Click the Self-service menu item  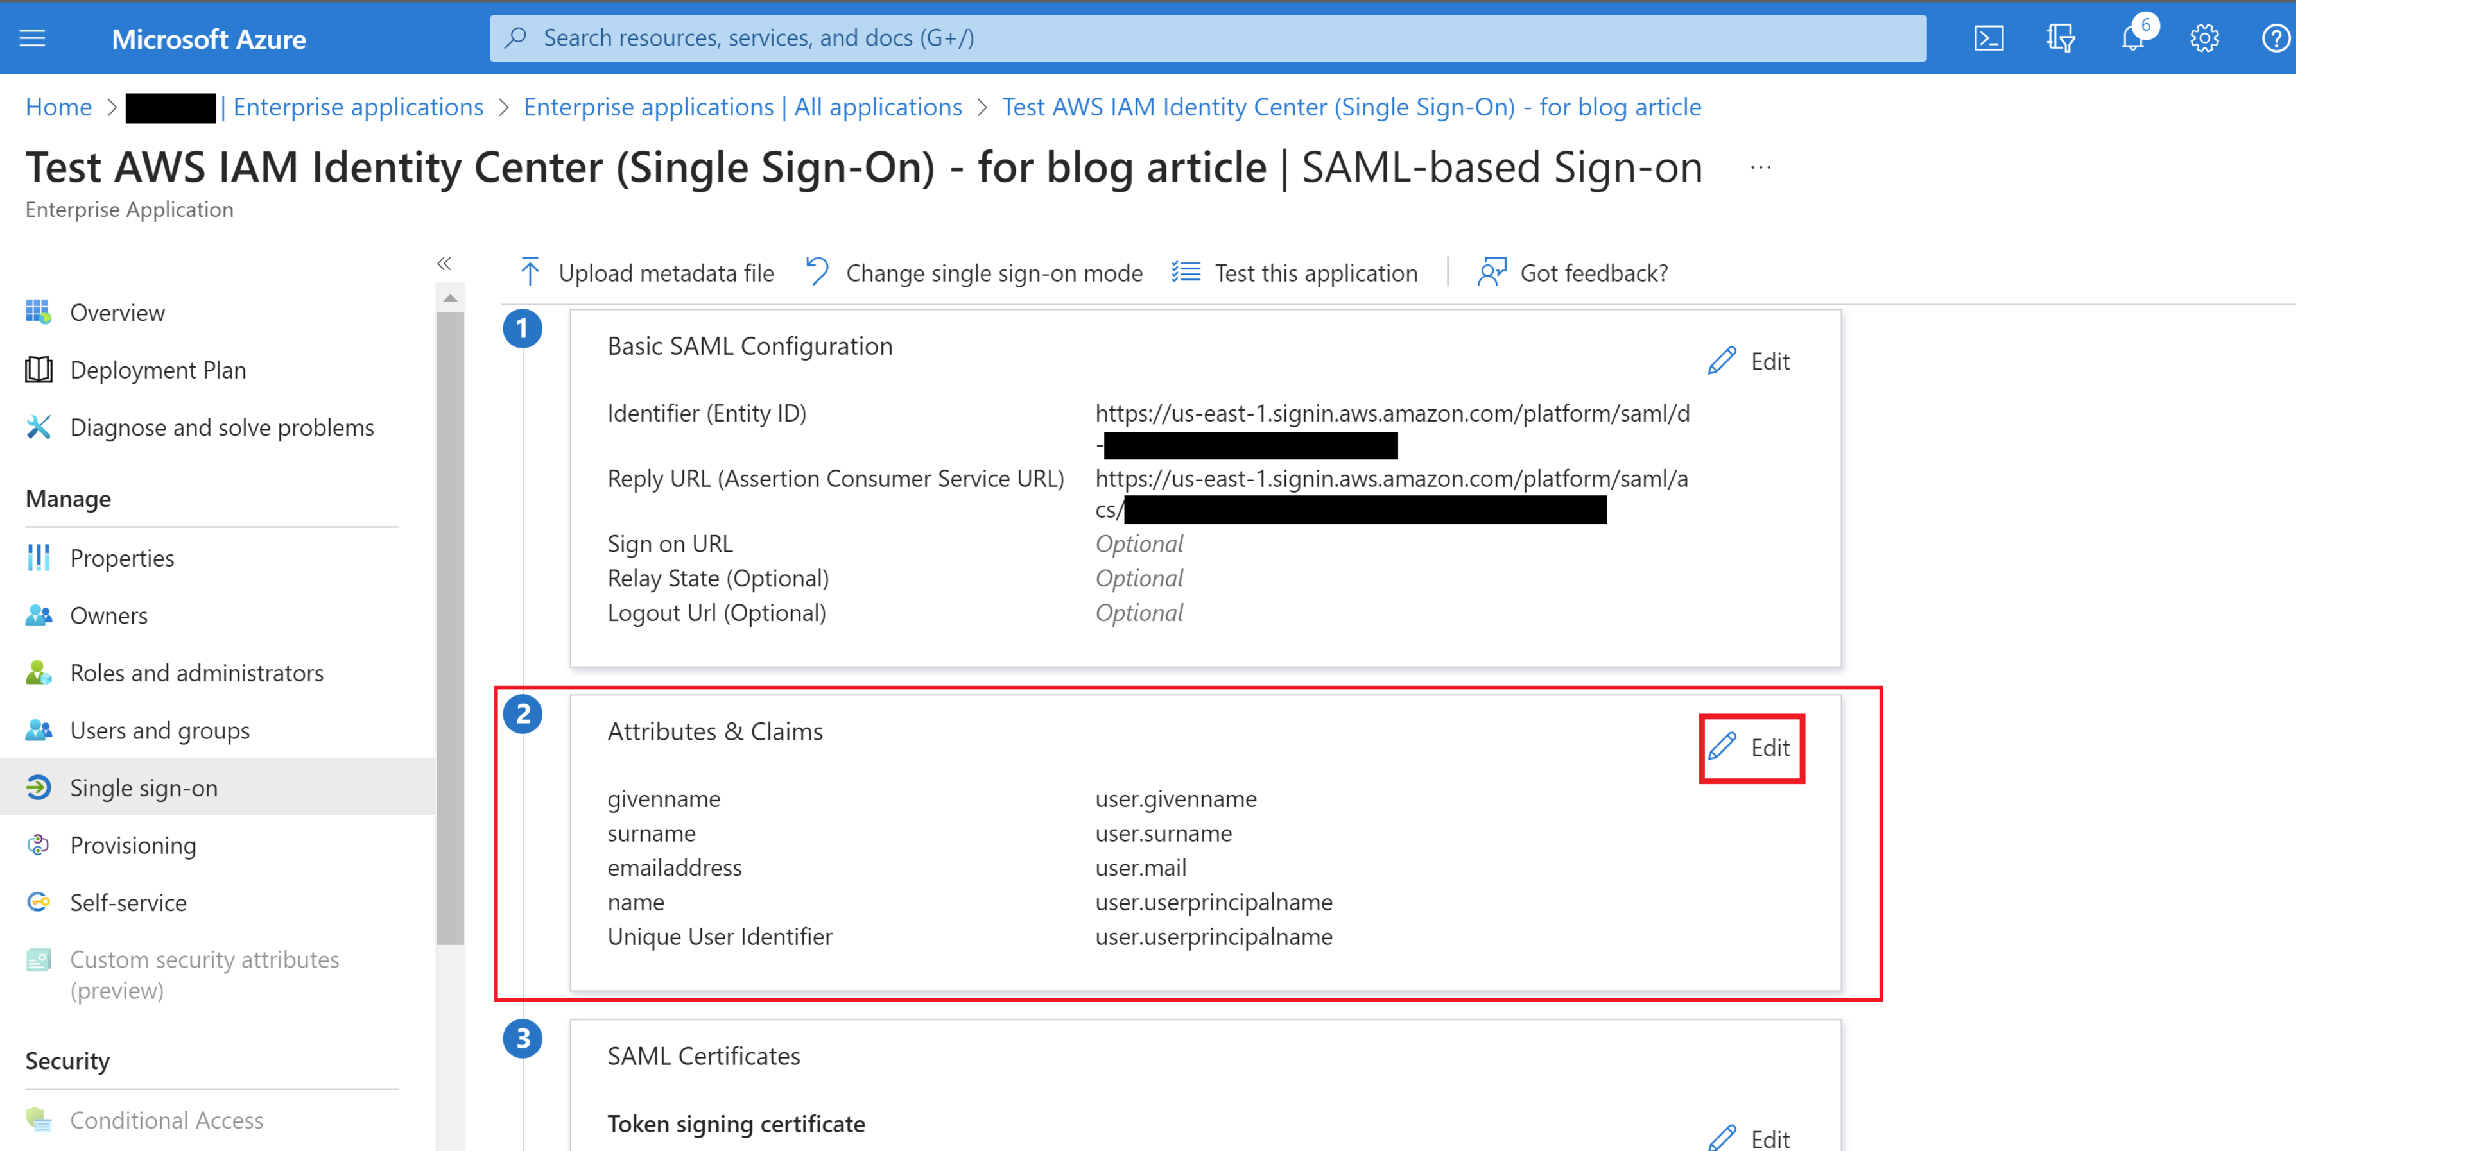(x=129, y=901)
